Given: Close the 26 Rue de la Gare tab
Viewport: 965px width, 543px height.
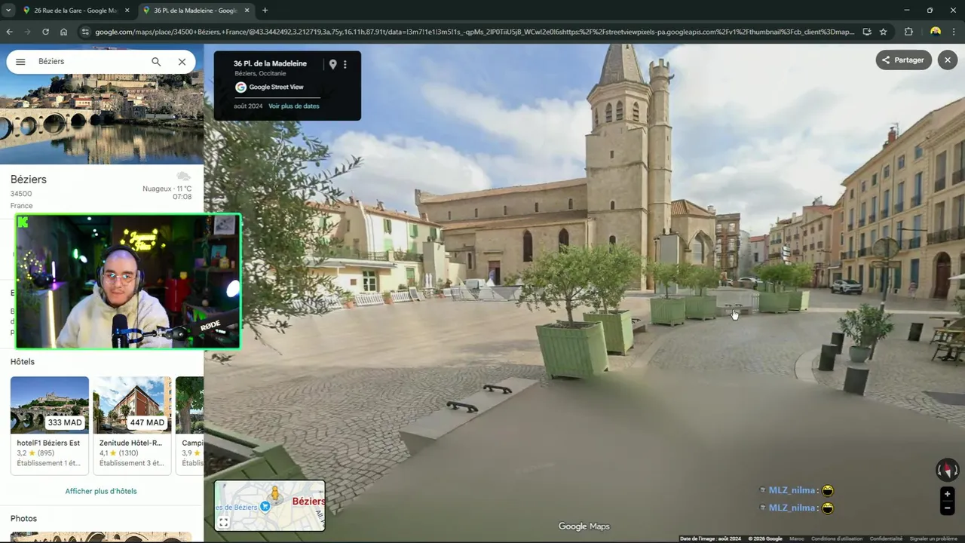Looking at the screenshot, I should (x=127, y=11).
